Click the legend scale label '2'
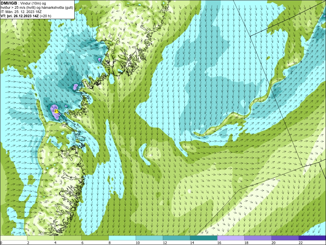Image resolution: width=326 pixels, height=245 pixels. click(28, 243)
